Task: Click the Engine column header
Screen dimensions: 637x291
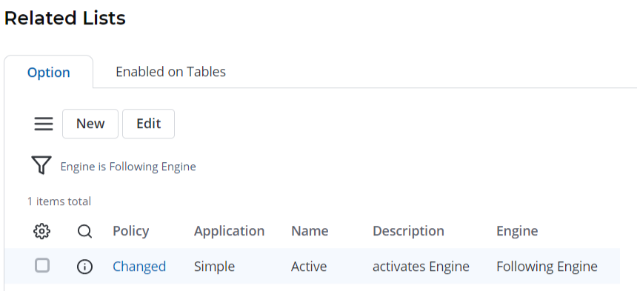Action: pyautogui.click(x=517, y=231)
